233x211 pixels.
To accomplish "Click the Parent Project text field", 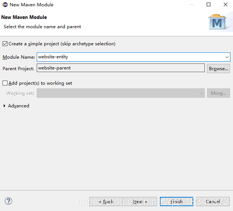I will [121, 68].
